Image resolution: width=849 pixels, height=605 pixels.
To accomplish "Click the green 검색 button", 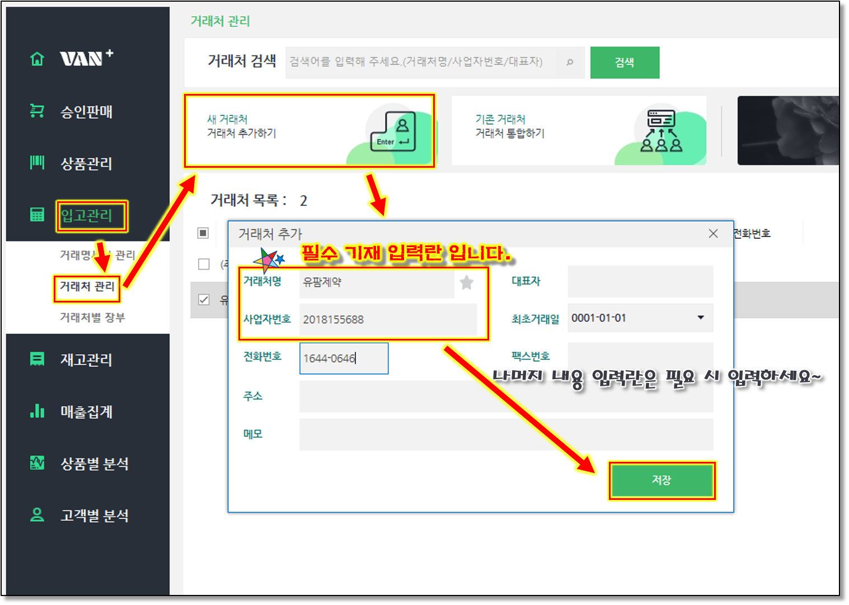I will [x=625, y=63].
